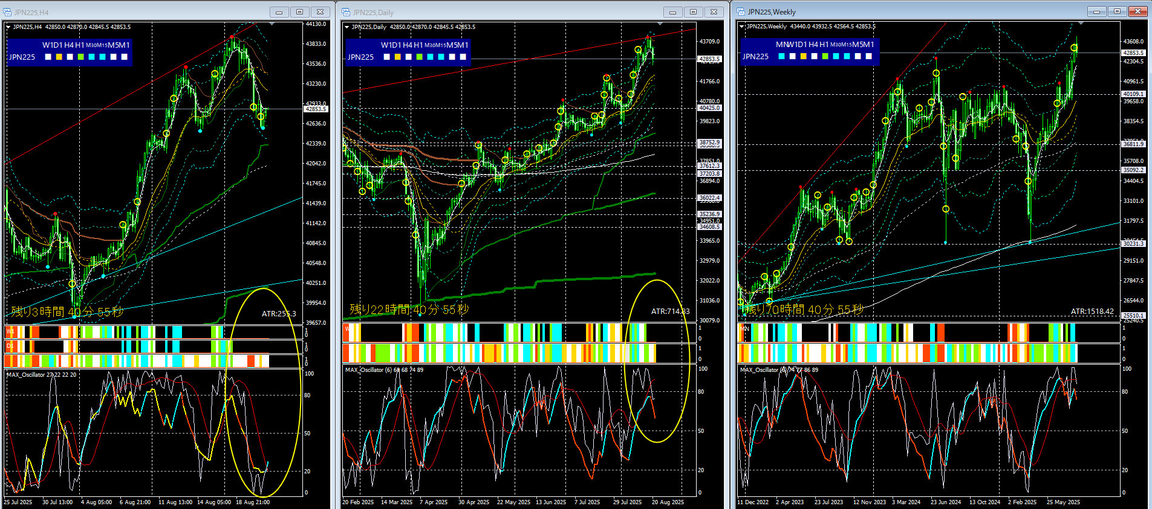Open the small triangle menu beside the JPN225,Daily chart header
Image resolution: width=1152 pixels, height=509 pixels.
pyautogui.click(x=347, y=27)
